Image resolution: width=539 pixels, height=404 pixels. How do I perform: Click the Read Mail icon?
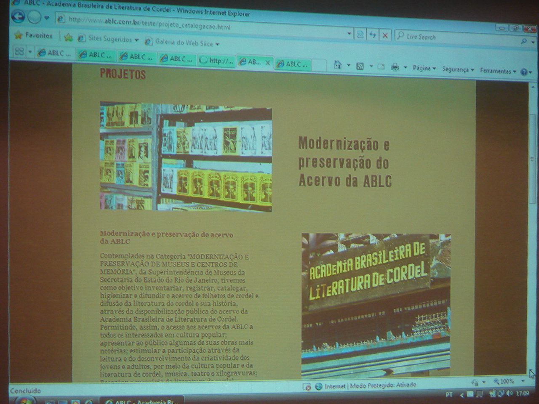click(381, 66)
